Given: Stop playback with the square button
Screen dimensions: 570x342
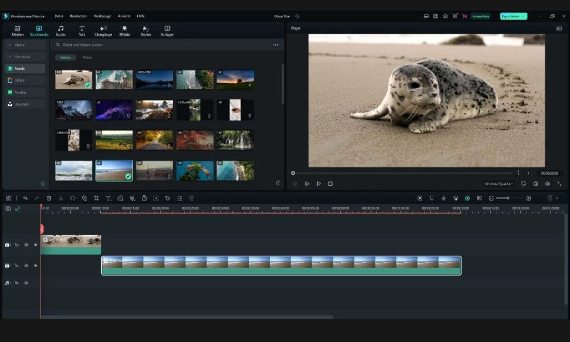Looking at the screenshot, I should (x=330, y=184).
